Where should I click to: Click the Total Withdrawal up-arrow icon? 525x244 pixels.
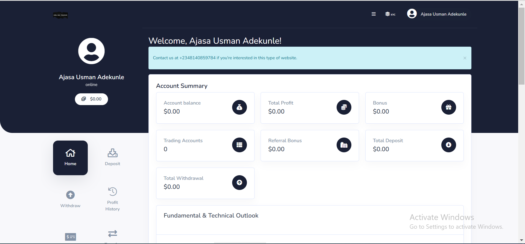[240, 183]
